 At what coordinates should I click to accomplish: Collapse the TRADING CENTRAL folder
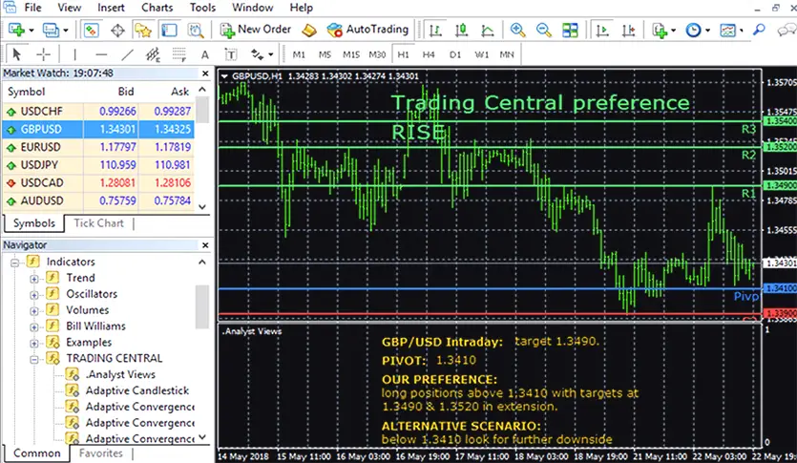point(34,359)
